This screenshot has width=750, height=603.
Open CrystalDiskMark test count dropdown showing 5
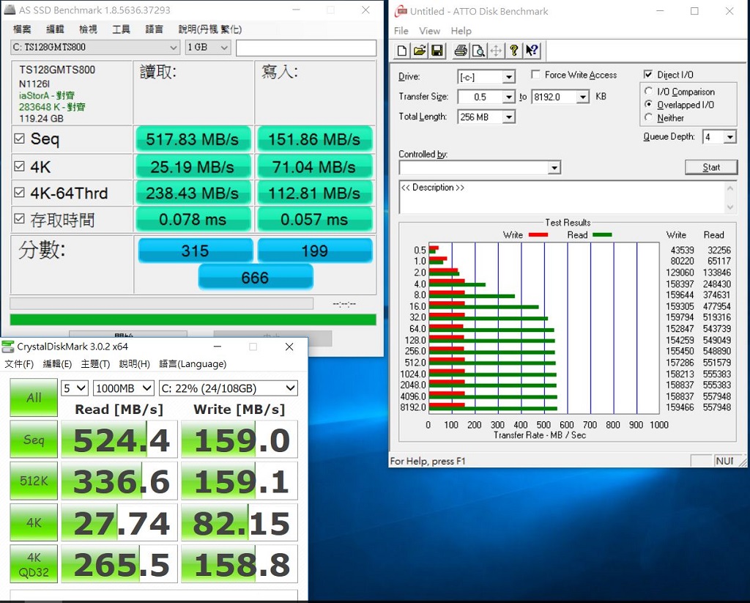pos(75,388)
